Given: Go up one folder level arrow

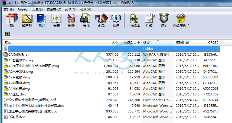Looking at the screenshot, I should 8,34.
